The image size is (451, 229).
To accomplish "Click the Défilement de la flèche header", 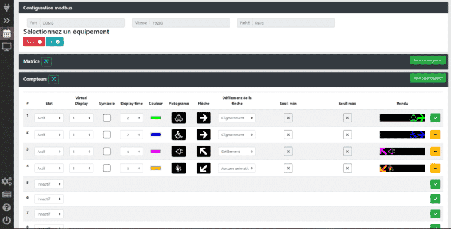I will click(x=237, y=100).
